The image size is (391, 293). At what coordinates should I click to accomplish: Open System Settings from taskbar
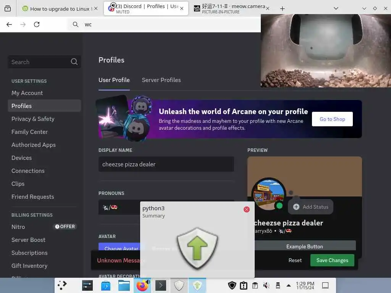point(87,285)
